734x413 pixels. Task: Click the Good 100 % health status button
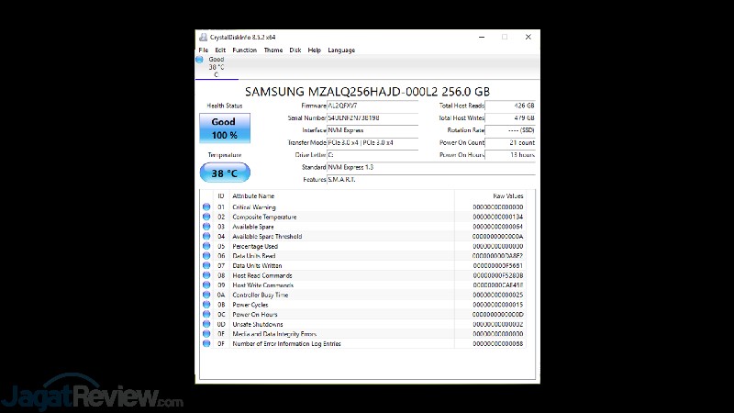point(224,128)
